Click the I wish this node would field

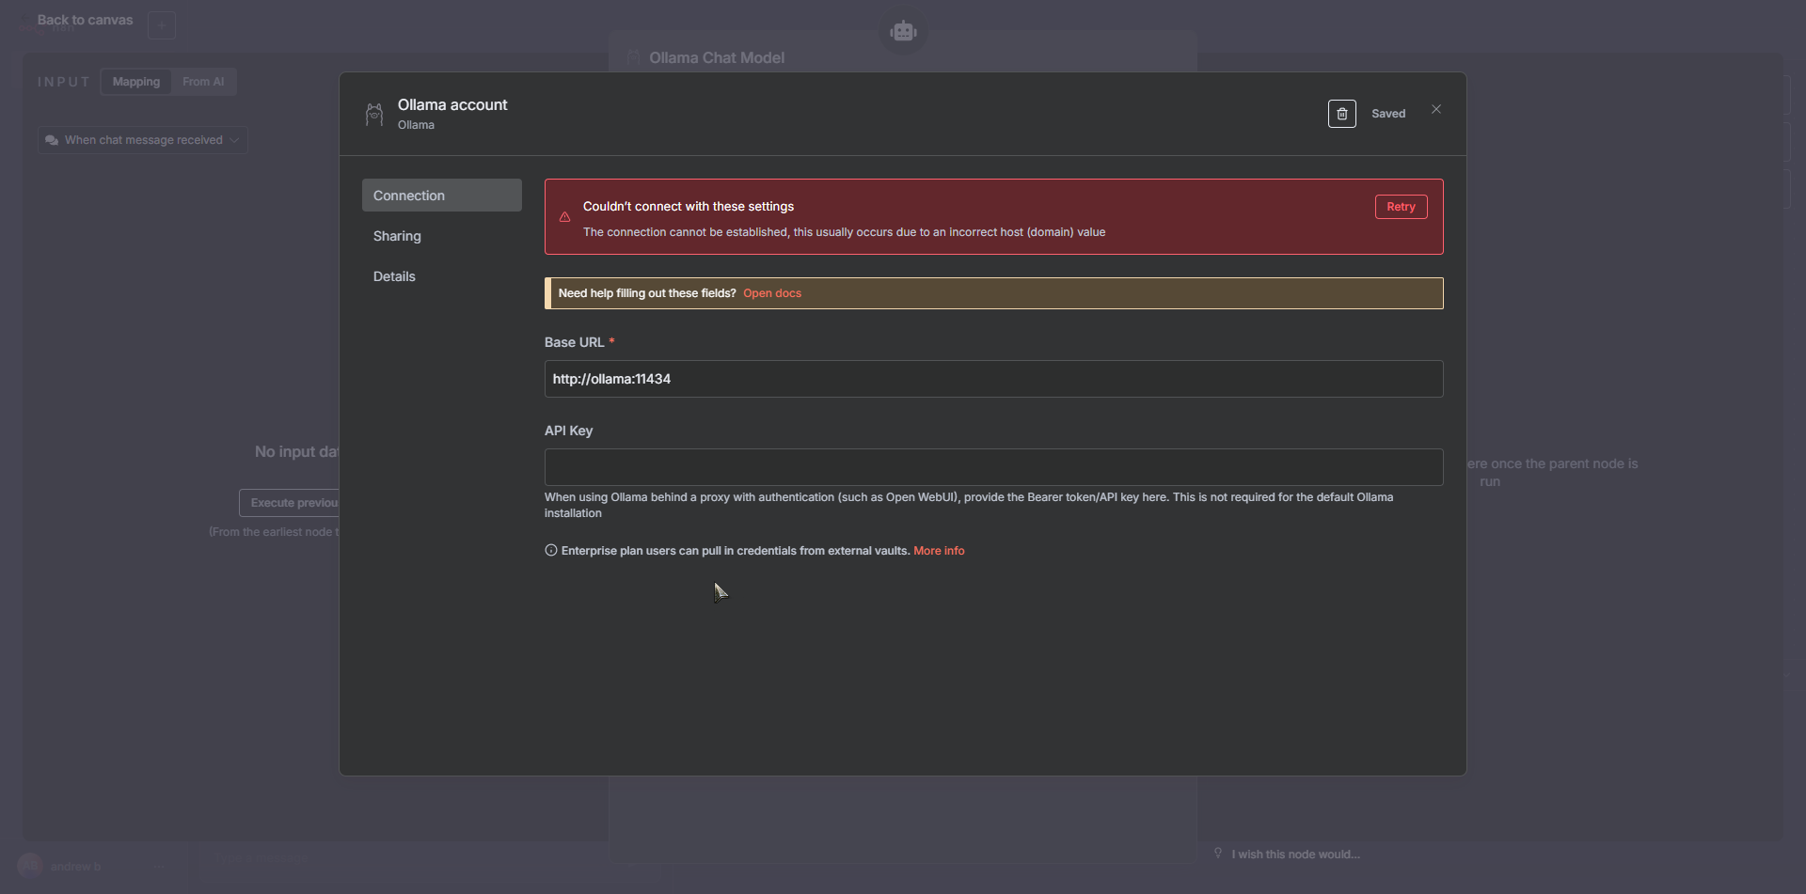(1295, 855)
